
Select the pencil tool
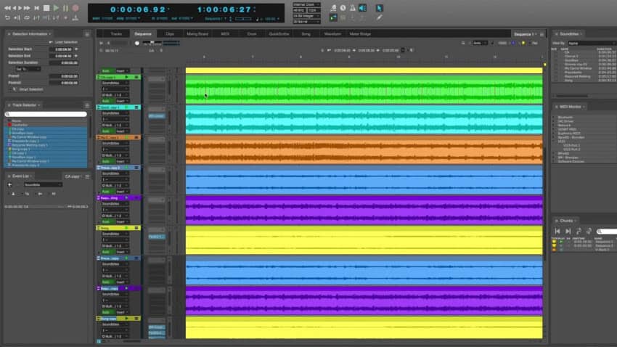(379, 17)
